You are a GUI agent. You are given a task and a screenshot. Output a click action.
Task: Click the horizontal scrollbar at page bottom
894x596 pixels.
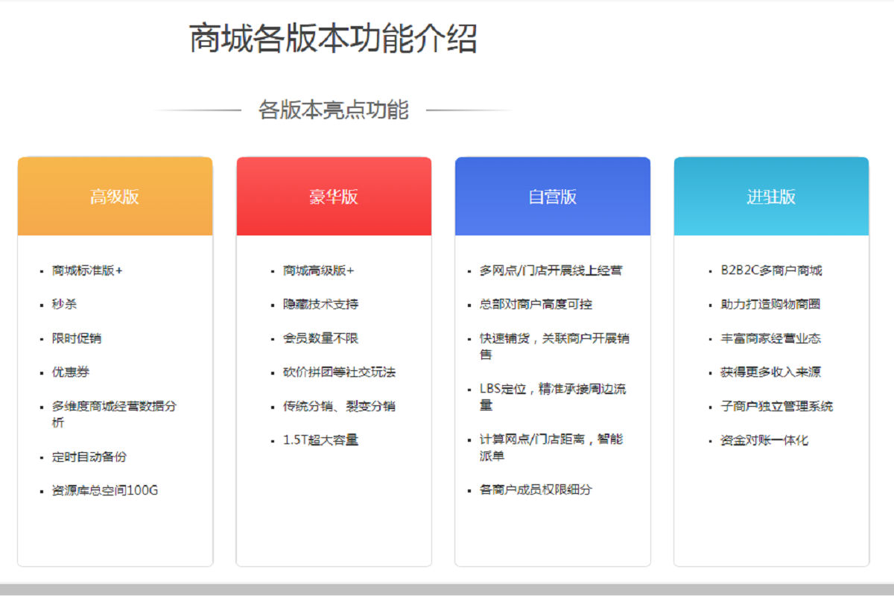tap(447, 589)
